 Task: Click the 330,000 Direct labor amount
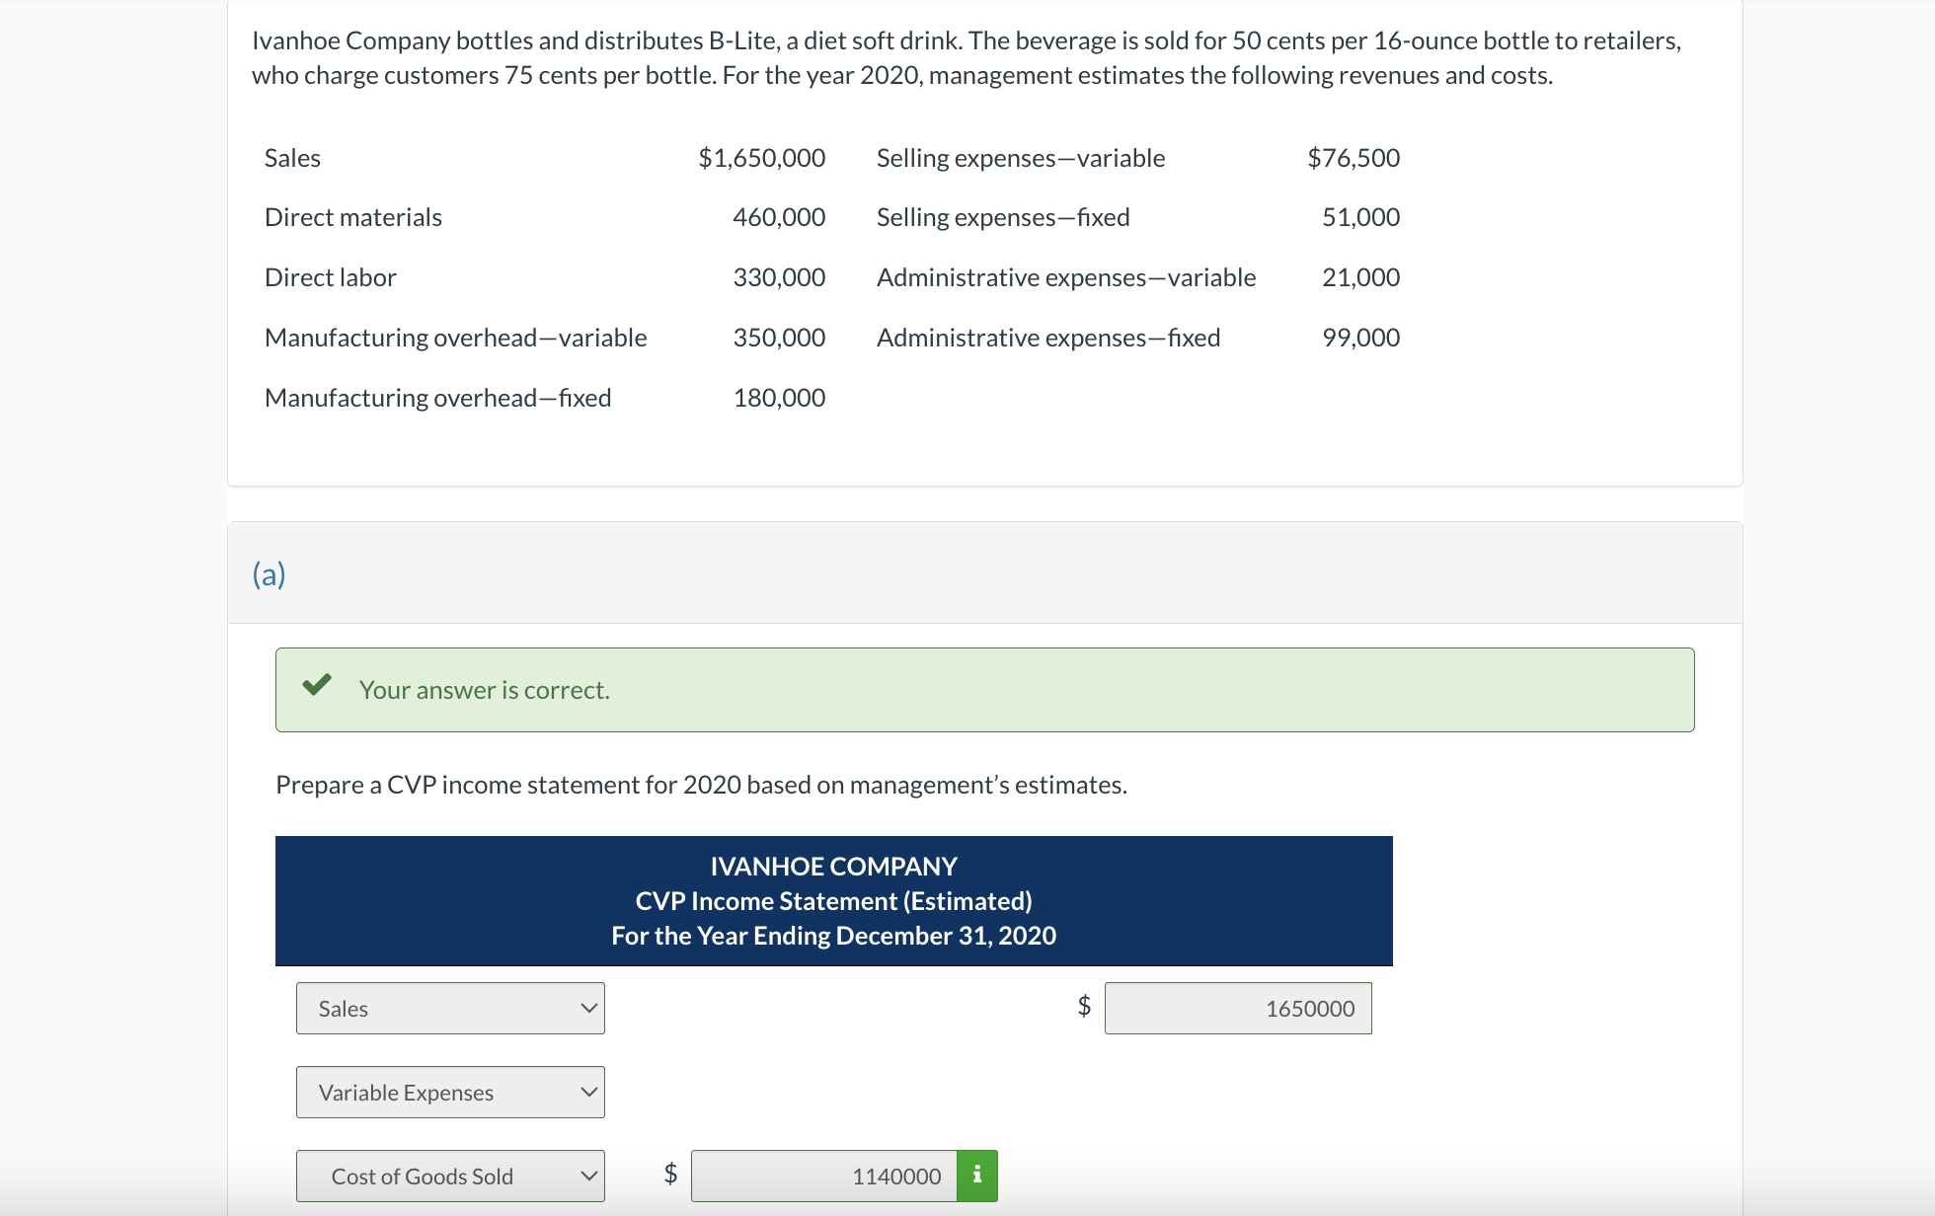(778, 277)
